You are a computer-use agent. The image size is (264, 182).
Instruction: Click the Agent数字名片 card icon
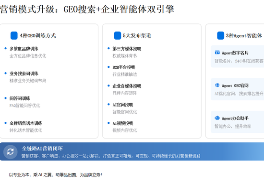[x=217, y=53]
